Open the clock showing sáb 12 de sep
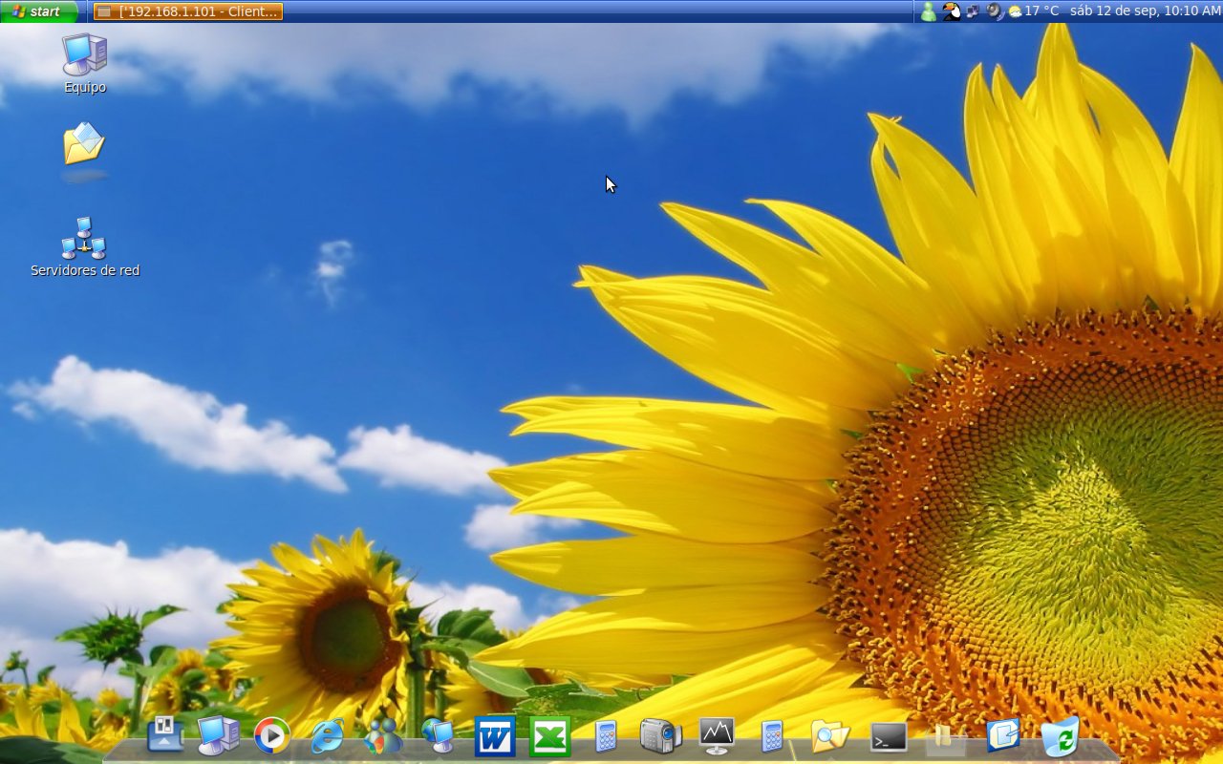 pyautogui.click(x=1146, y=11)
